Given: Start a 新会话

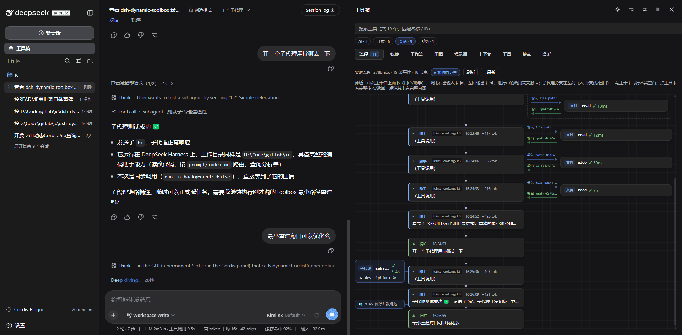Looking at the screenshot, I should coord(50,33).
